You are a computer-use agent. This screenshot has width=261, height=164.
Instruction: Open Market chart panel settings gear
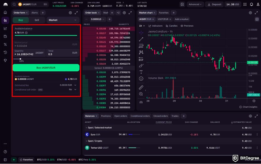point(250,13)
